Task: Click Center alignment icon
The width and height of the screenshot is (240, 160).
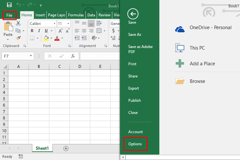Action: (84, 31)
